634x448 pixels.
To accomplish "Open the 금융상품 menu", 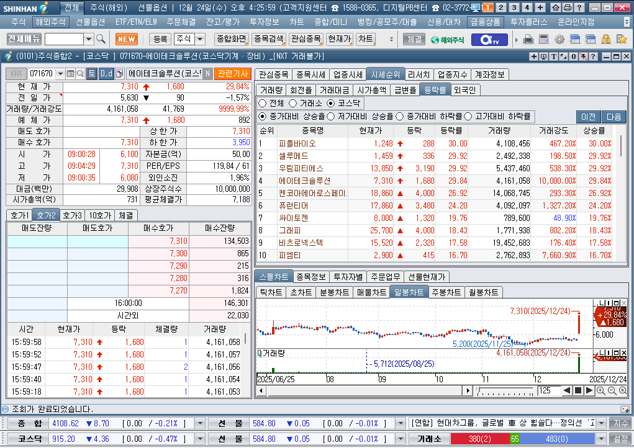I will [x=486, y=22].
